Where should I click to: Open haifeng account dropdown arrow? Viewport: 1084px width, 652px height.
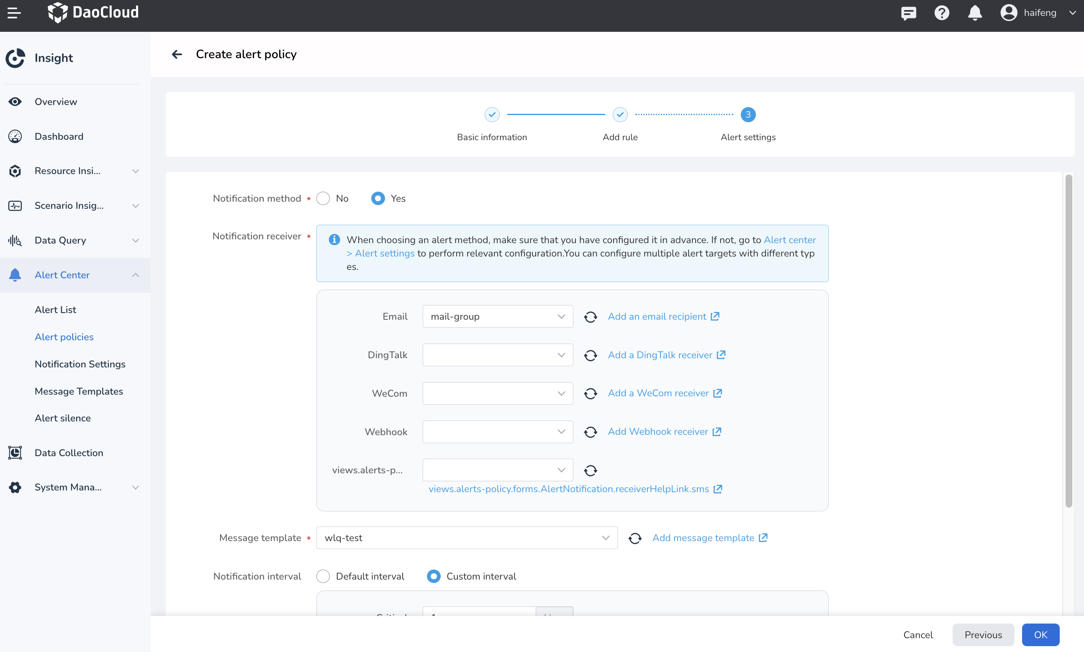click(x=1072, y=13)
